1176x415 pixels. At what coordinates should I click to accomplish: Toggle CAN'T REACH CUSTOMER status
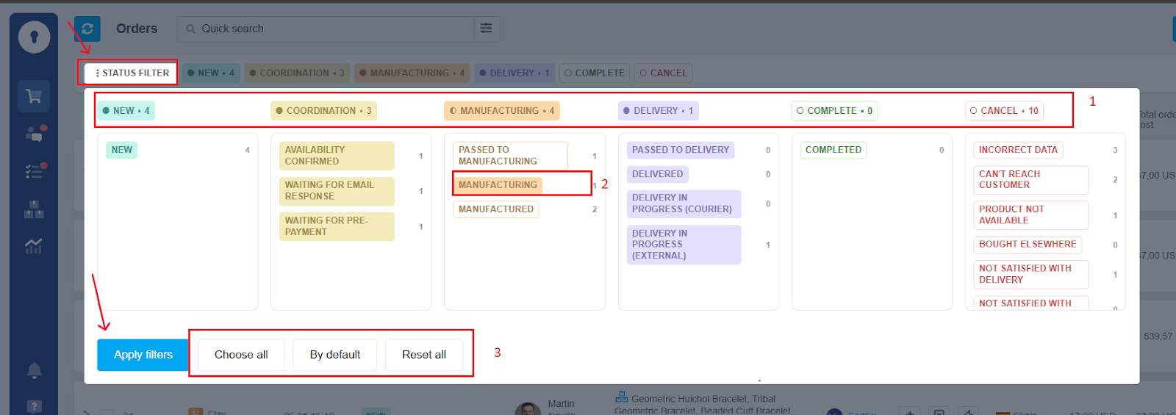point(1030,180)
